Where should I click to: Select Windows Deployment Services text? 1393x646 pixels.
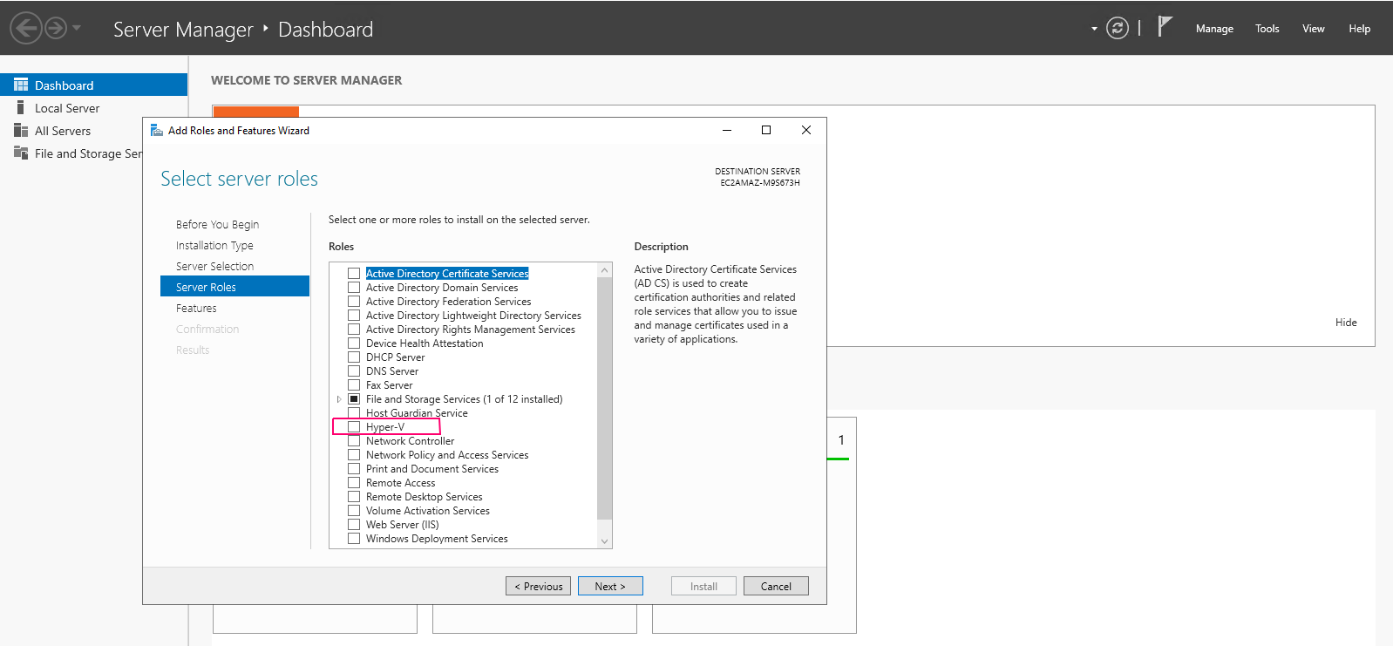(x=437, y=539)
